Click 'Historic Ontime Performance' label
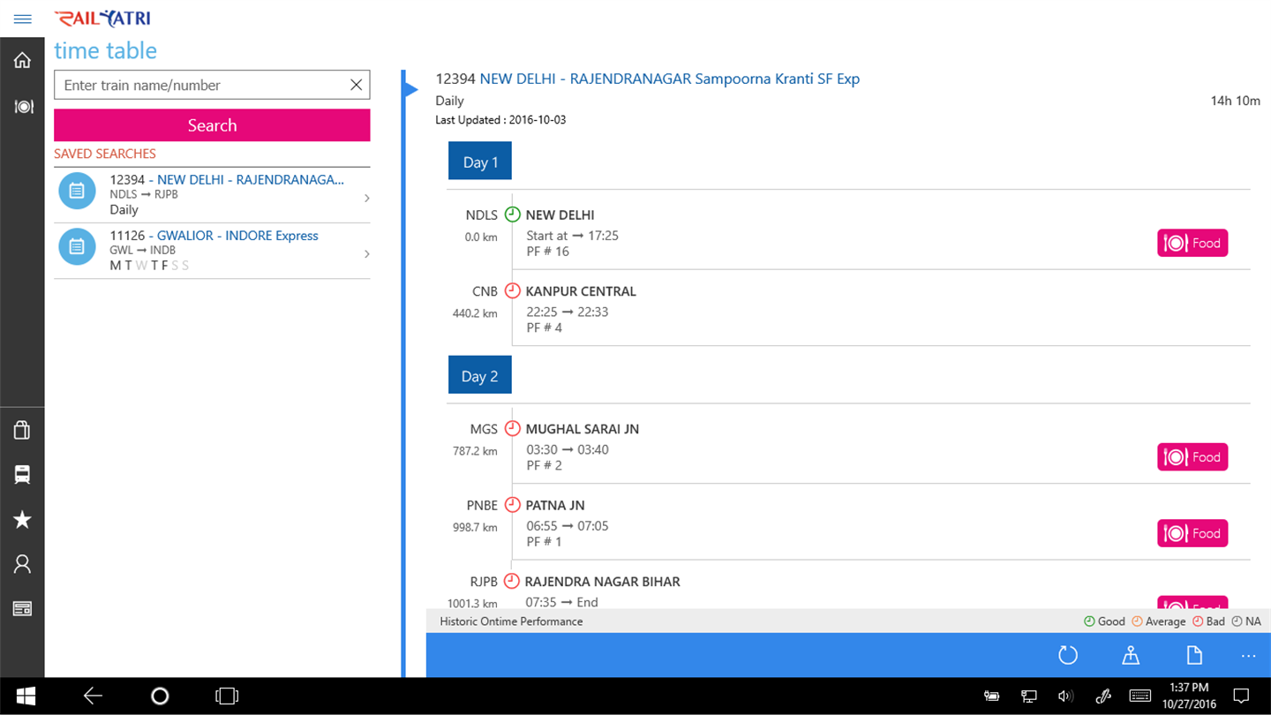This screenshot has width=1271, height=715. coord(511,621)
